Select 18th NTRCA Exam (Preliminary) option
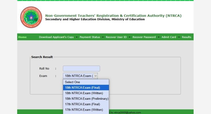Viewport: 211px width, 114px height. 86,99
